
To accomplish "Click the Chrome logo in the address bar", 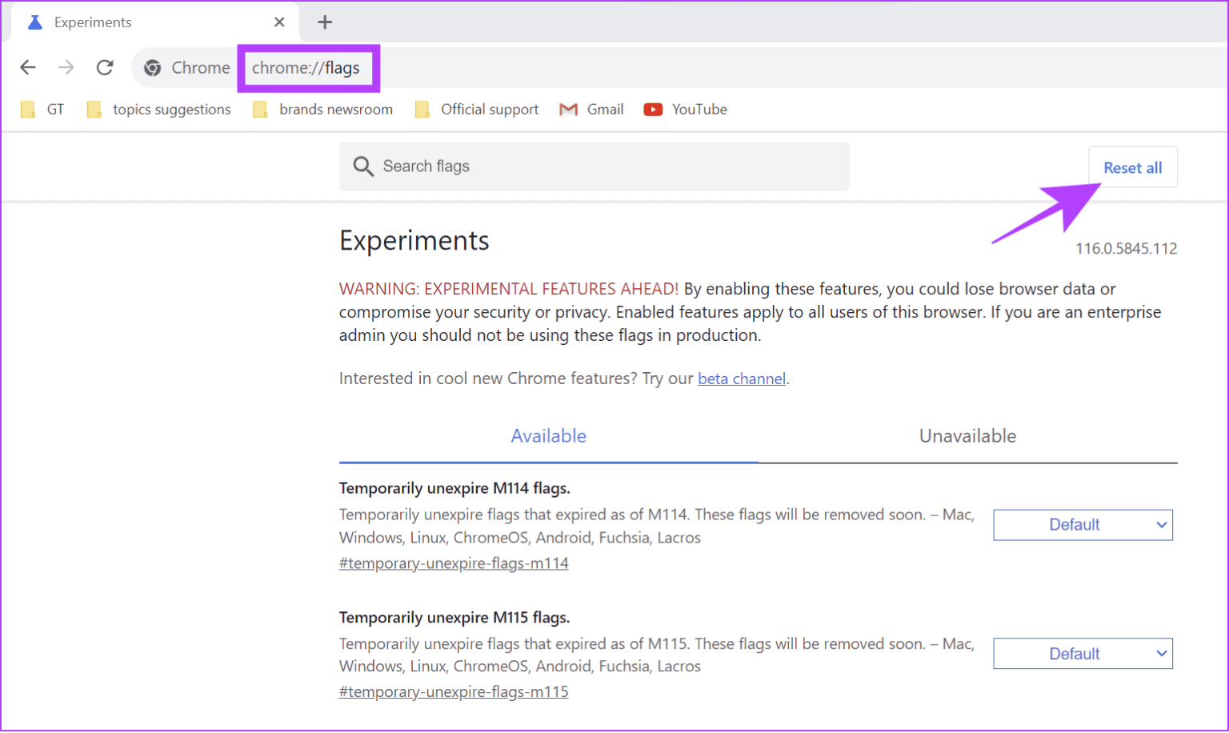I will click(152, 67).
